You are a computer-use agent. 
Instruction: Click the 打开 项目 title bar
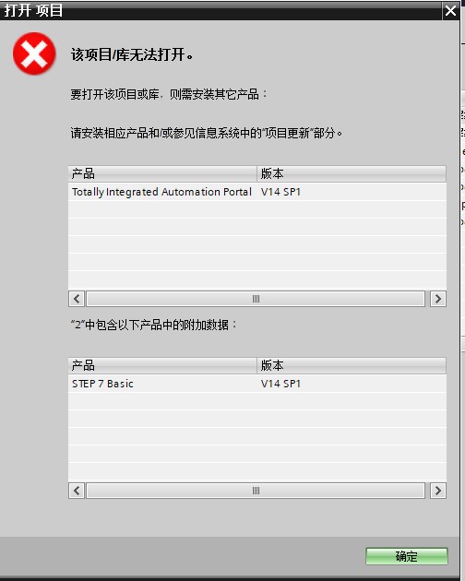coord(221,10)
